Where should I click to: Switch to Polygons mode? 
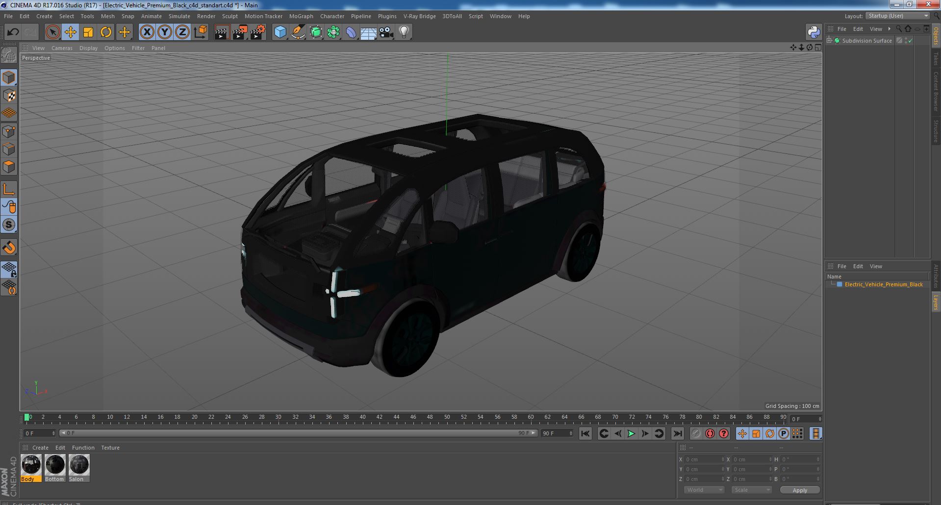click(9, 167)
